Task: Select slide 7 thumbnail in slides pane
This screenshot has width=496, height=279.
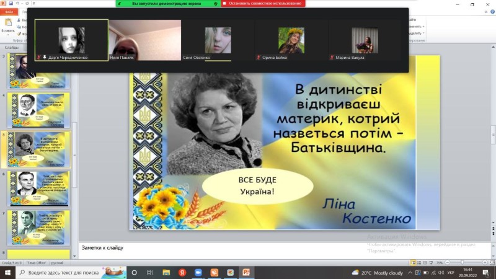Action: tap(38, 228)
